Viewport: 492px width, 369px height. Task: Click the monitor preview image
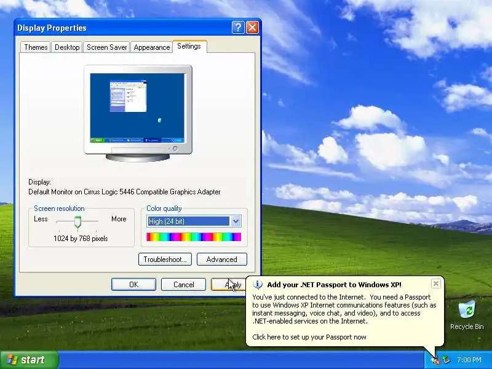coord(138,113)
